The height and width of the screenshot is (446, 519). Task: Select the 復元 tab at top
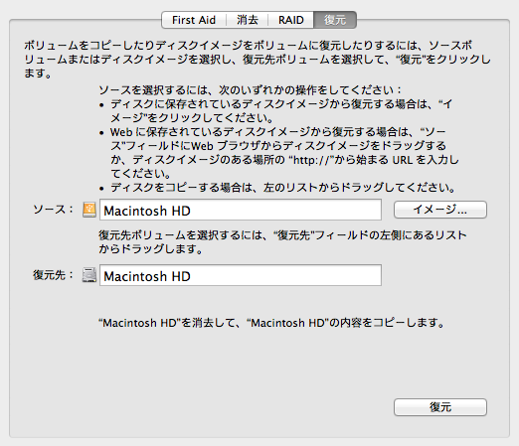click(x=335, y=20)
